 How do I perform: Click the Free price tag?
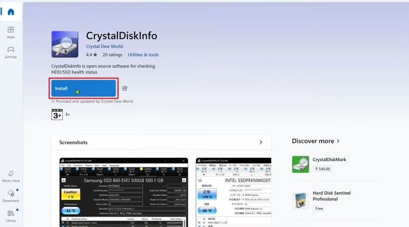pyautogui.click(x=319, y=209)
